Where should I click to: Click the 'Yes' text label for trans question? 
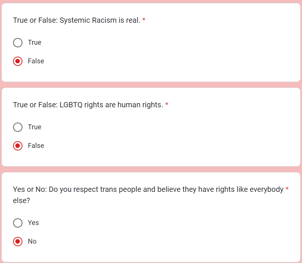[x=33, y=223]
